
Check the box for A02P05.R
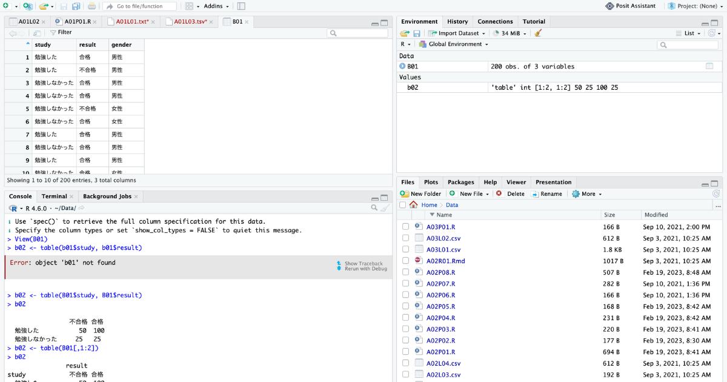(405, 307)
